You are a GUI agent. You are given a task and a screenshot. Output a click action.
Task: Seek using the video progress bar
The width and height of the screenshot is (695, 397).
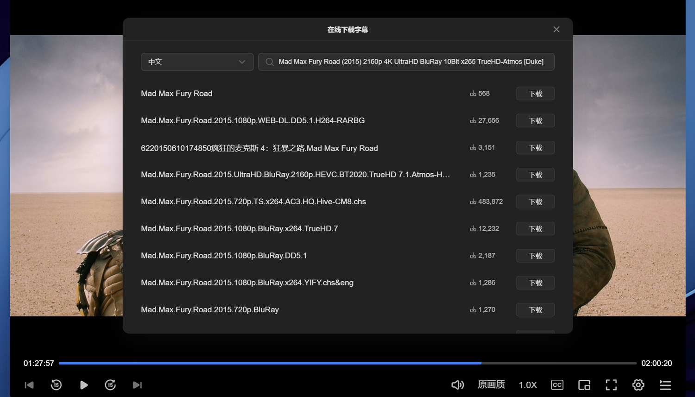coord(347,363)
